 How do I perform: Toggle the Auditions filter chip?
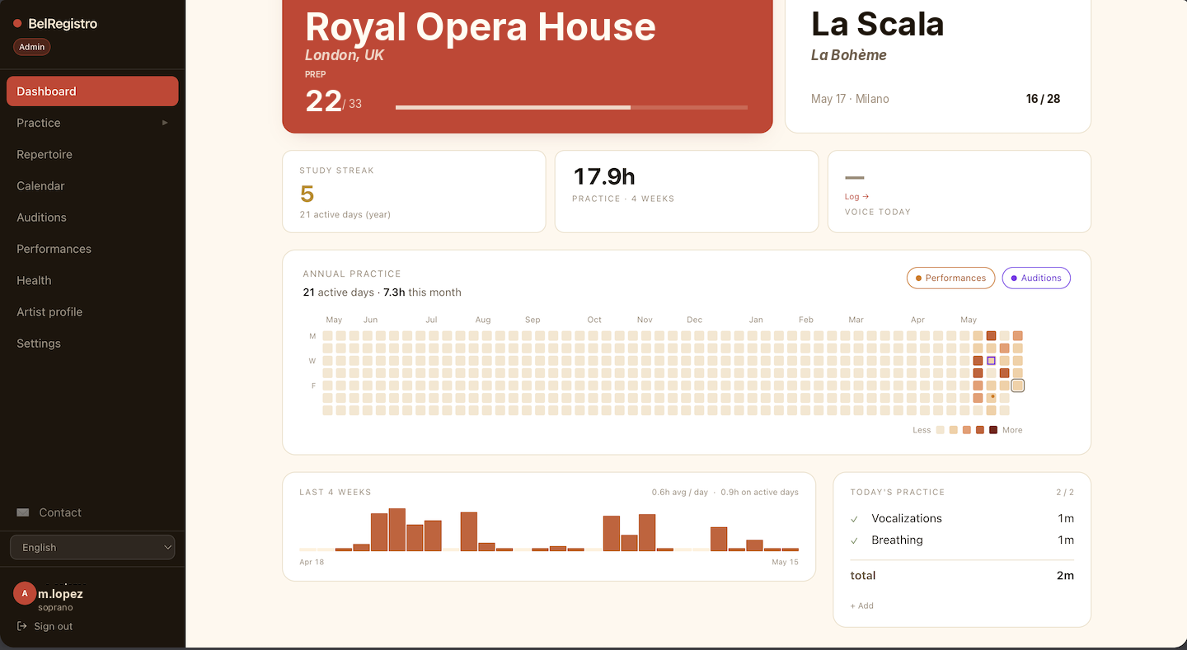[x=1036, y=278]
